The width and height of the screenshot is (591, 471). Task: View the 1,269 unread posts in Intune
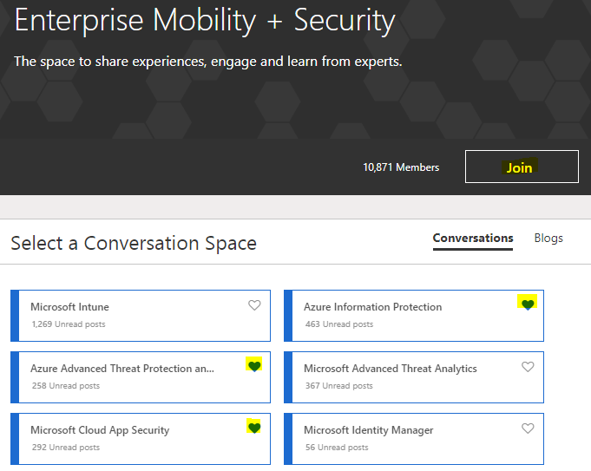(x=69, y=324)
